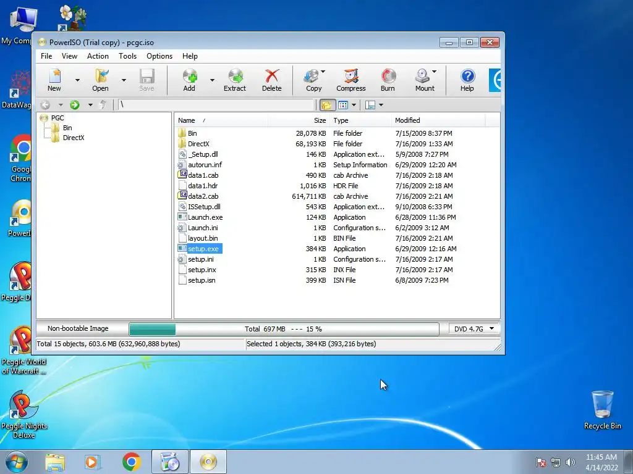The width and height of the screenshot is (633, 474).
Task: Toggle the folder tree pane button
Action: (x=327, y=105)
